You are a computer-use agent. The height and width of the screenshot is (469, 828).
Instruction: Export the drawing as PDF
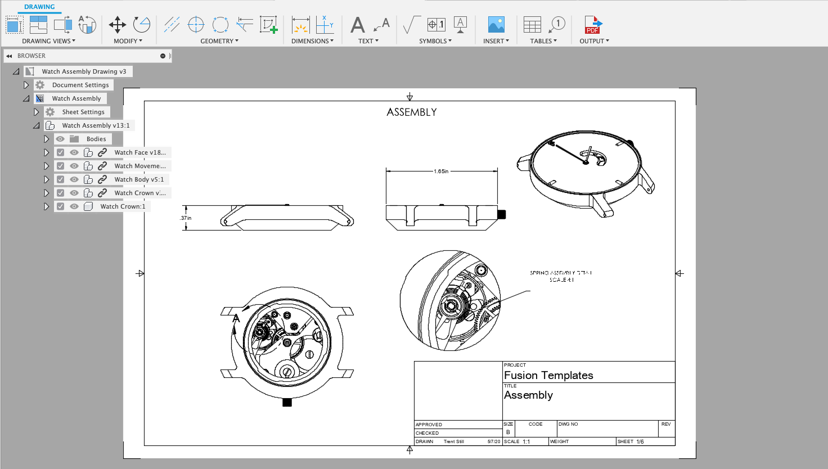tap(593, 25)
